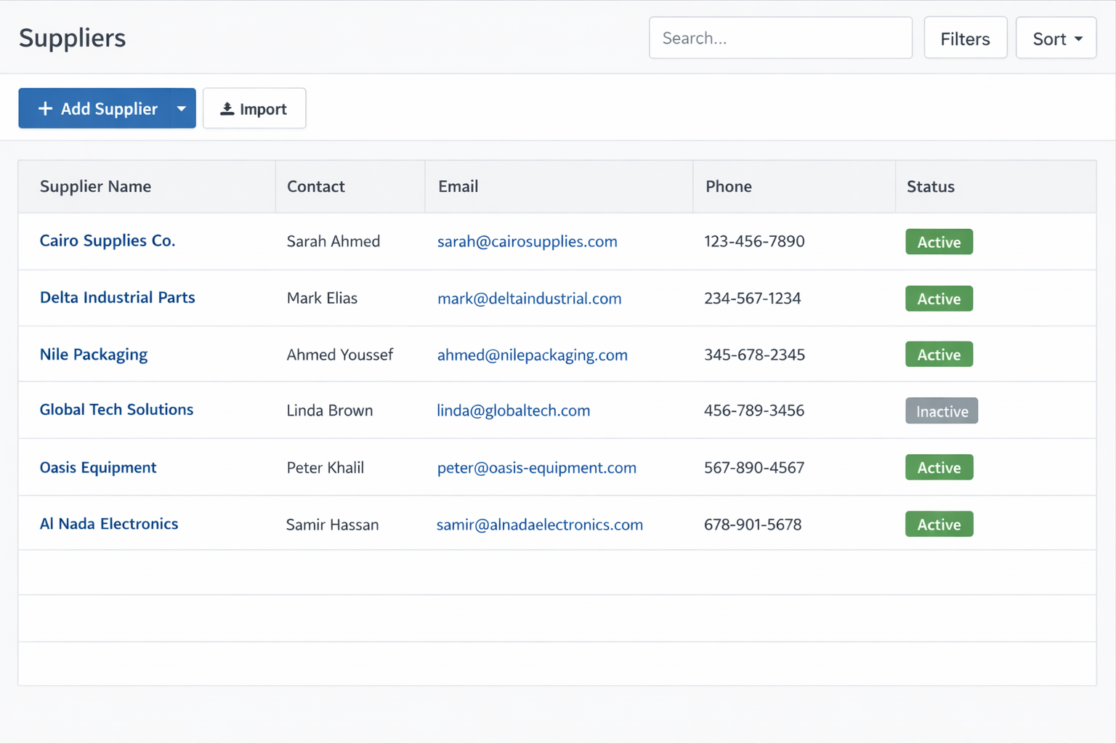Expand the Add Supplier dropdown arrow
Image resolution: width=1116 pixels, height=744 pixels.
(x=182, y=108)
